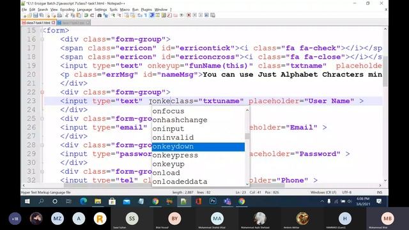Collapse the div fold on line 28

(42, 145)
